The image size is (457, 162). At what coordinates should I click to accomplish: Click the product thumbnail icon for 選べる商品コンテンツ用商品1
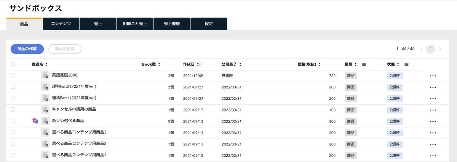[x=45, y=155]
